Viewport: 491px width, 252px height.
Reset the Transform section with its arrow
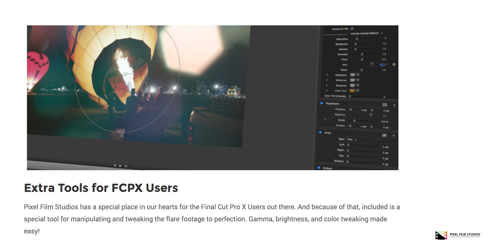[394, 105]
